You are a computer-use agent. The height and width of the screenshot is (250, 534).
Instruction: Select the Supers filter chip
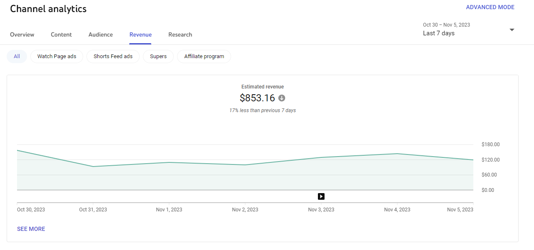coord(158,56)
